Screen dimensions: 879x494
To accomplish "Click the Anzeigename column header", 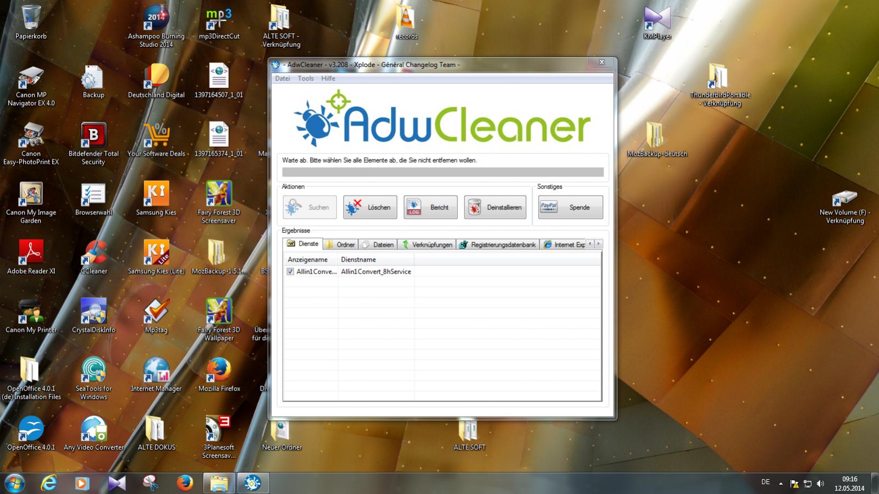I will (310, 259).
